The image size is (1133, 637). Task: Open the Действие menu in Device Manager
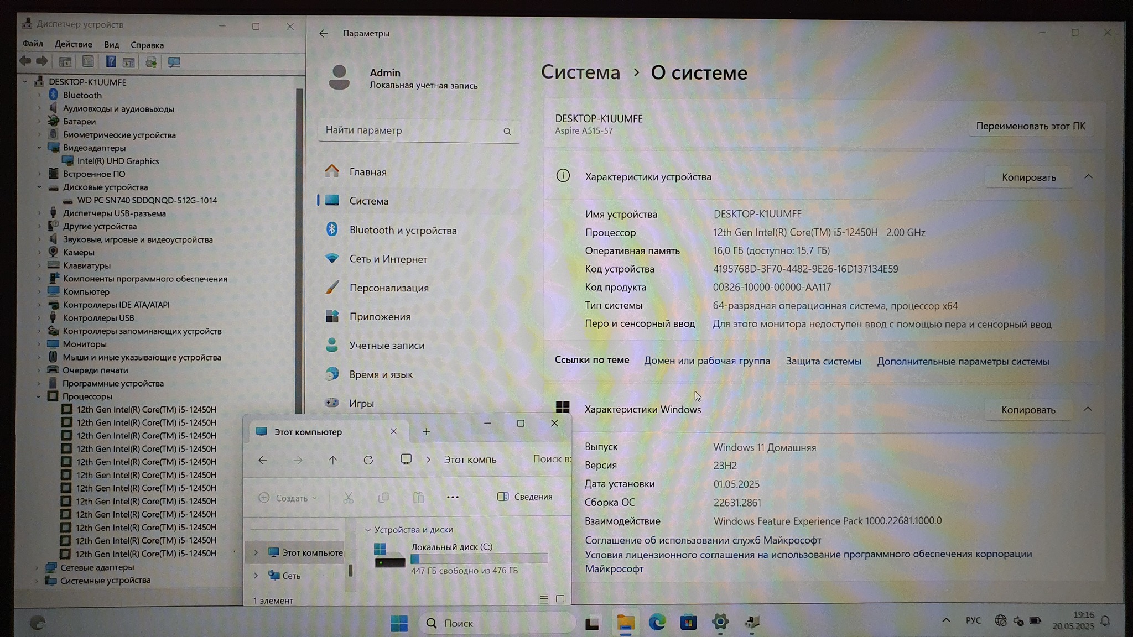(73, 44)
